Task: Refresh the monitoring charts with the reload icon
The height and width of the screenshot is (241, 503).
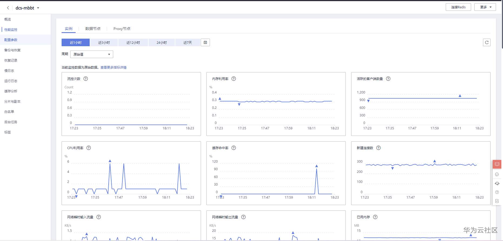Action: pyautogui.click(x=487, y=42)
